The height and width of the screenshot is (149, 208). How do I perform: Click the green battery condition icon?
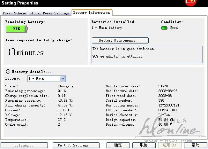(164, 28)
